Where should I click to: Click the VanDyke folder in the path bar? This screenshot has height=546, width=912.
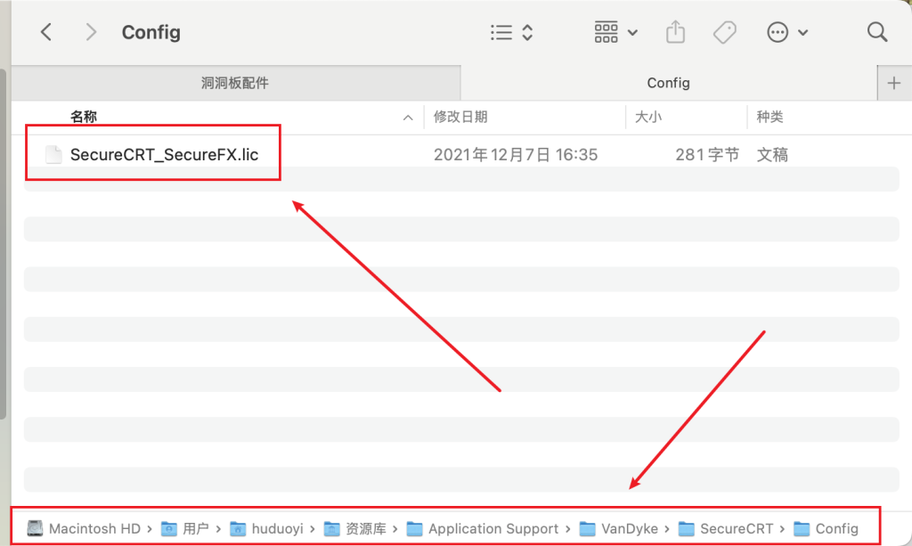point(619,528)
